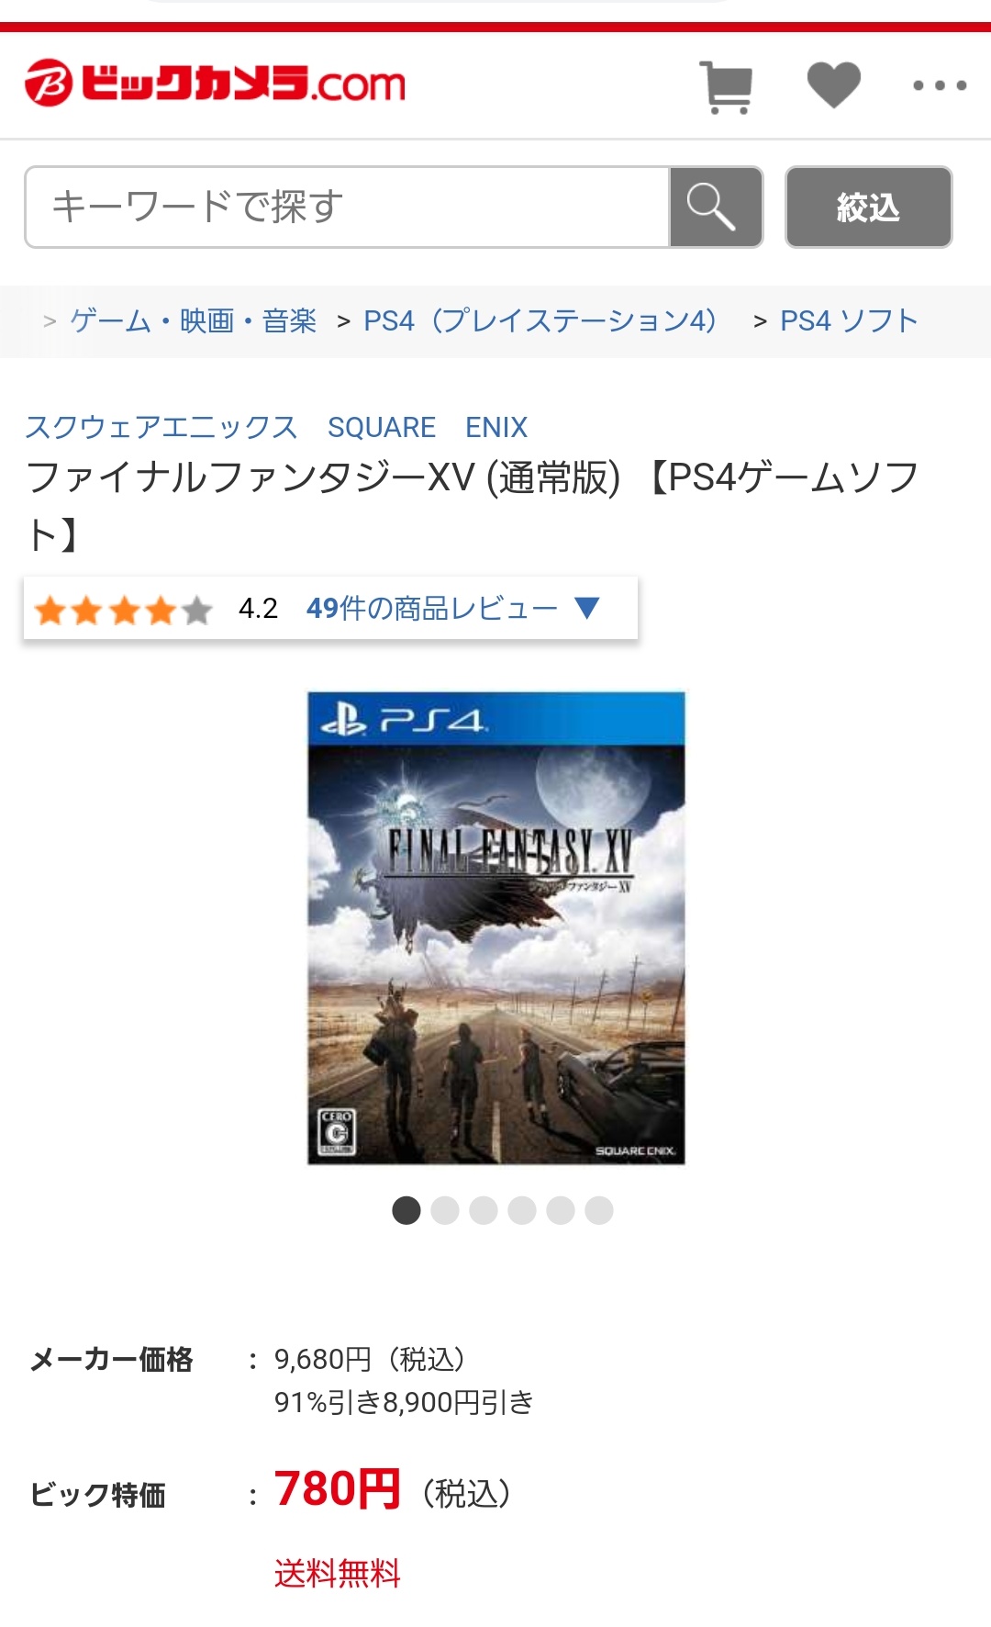Image resolution: width=991 pixels, height=1627 pixels.
Task: Open the shopping cart icon
Action: 726,86
